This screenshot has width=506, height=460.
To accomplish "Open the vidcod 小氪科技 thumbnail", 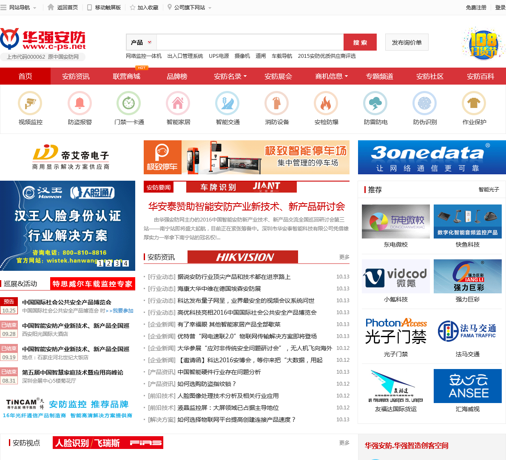I will click(x=395, y=276).
